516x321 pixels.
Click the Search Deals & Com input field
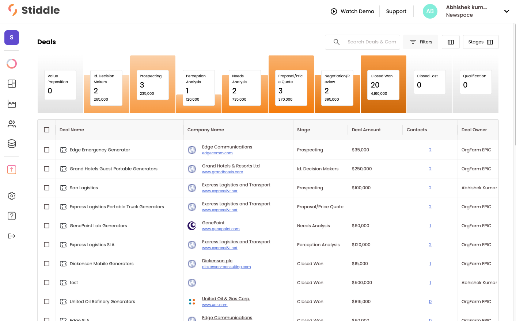tap(372, 42)
